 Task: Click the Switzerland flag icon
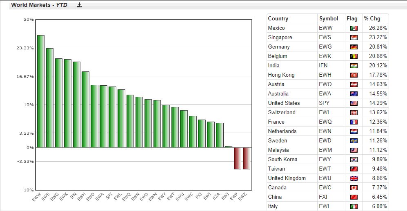click(354, 112)
